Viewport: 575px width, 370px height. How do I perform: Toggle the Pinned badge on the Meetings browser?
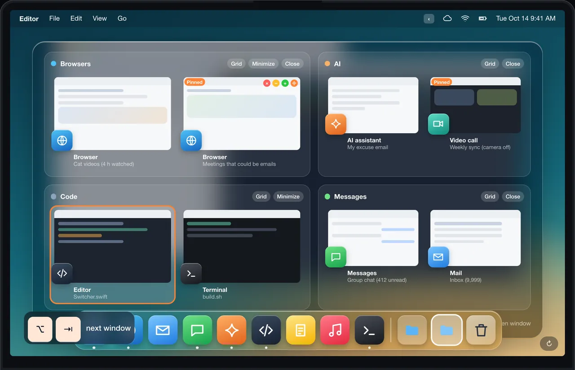195,82
